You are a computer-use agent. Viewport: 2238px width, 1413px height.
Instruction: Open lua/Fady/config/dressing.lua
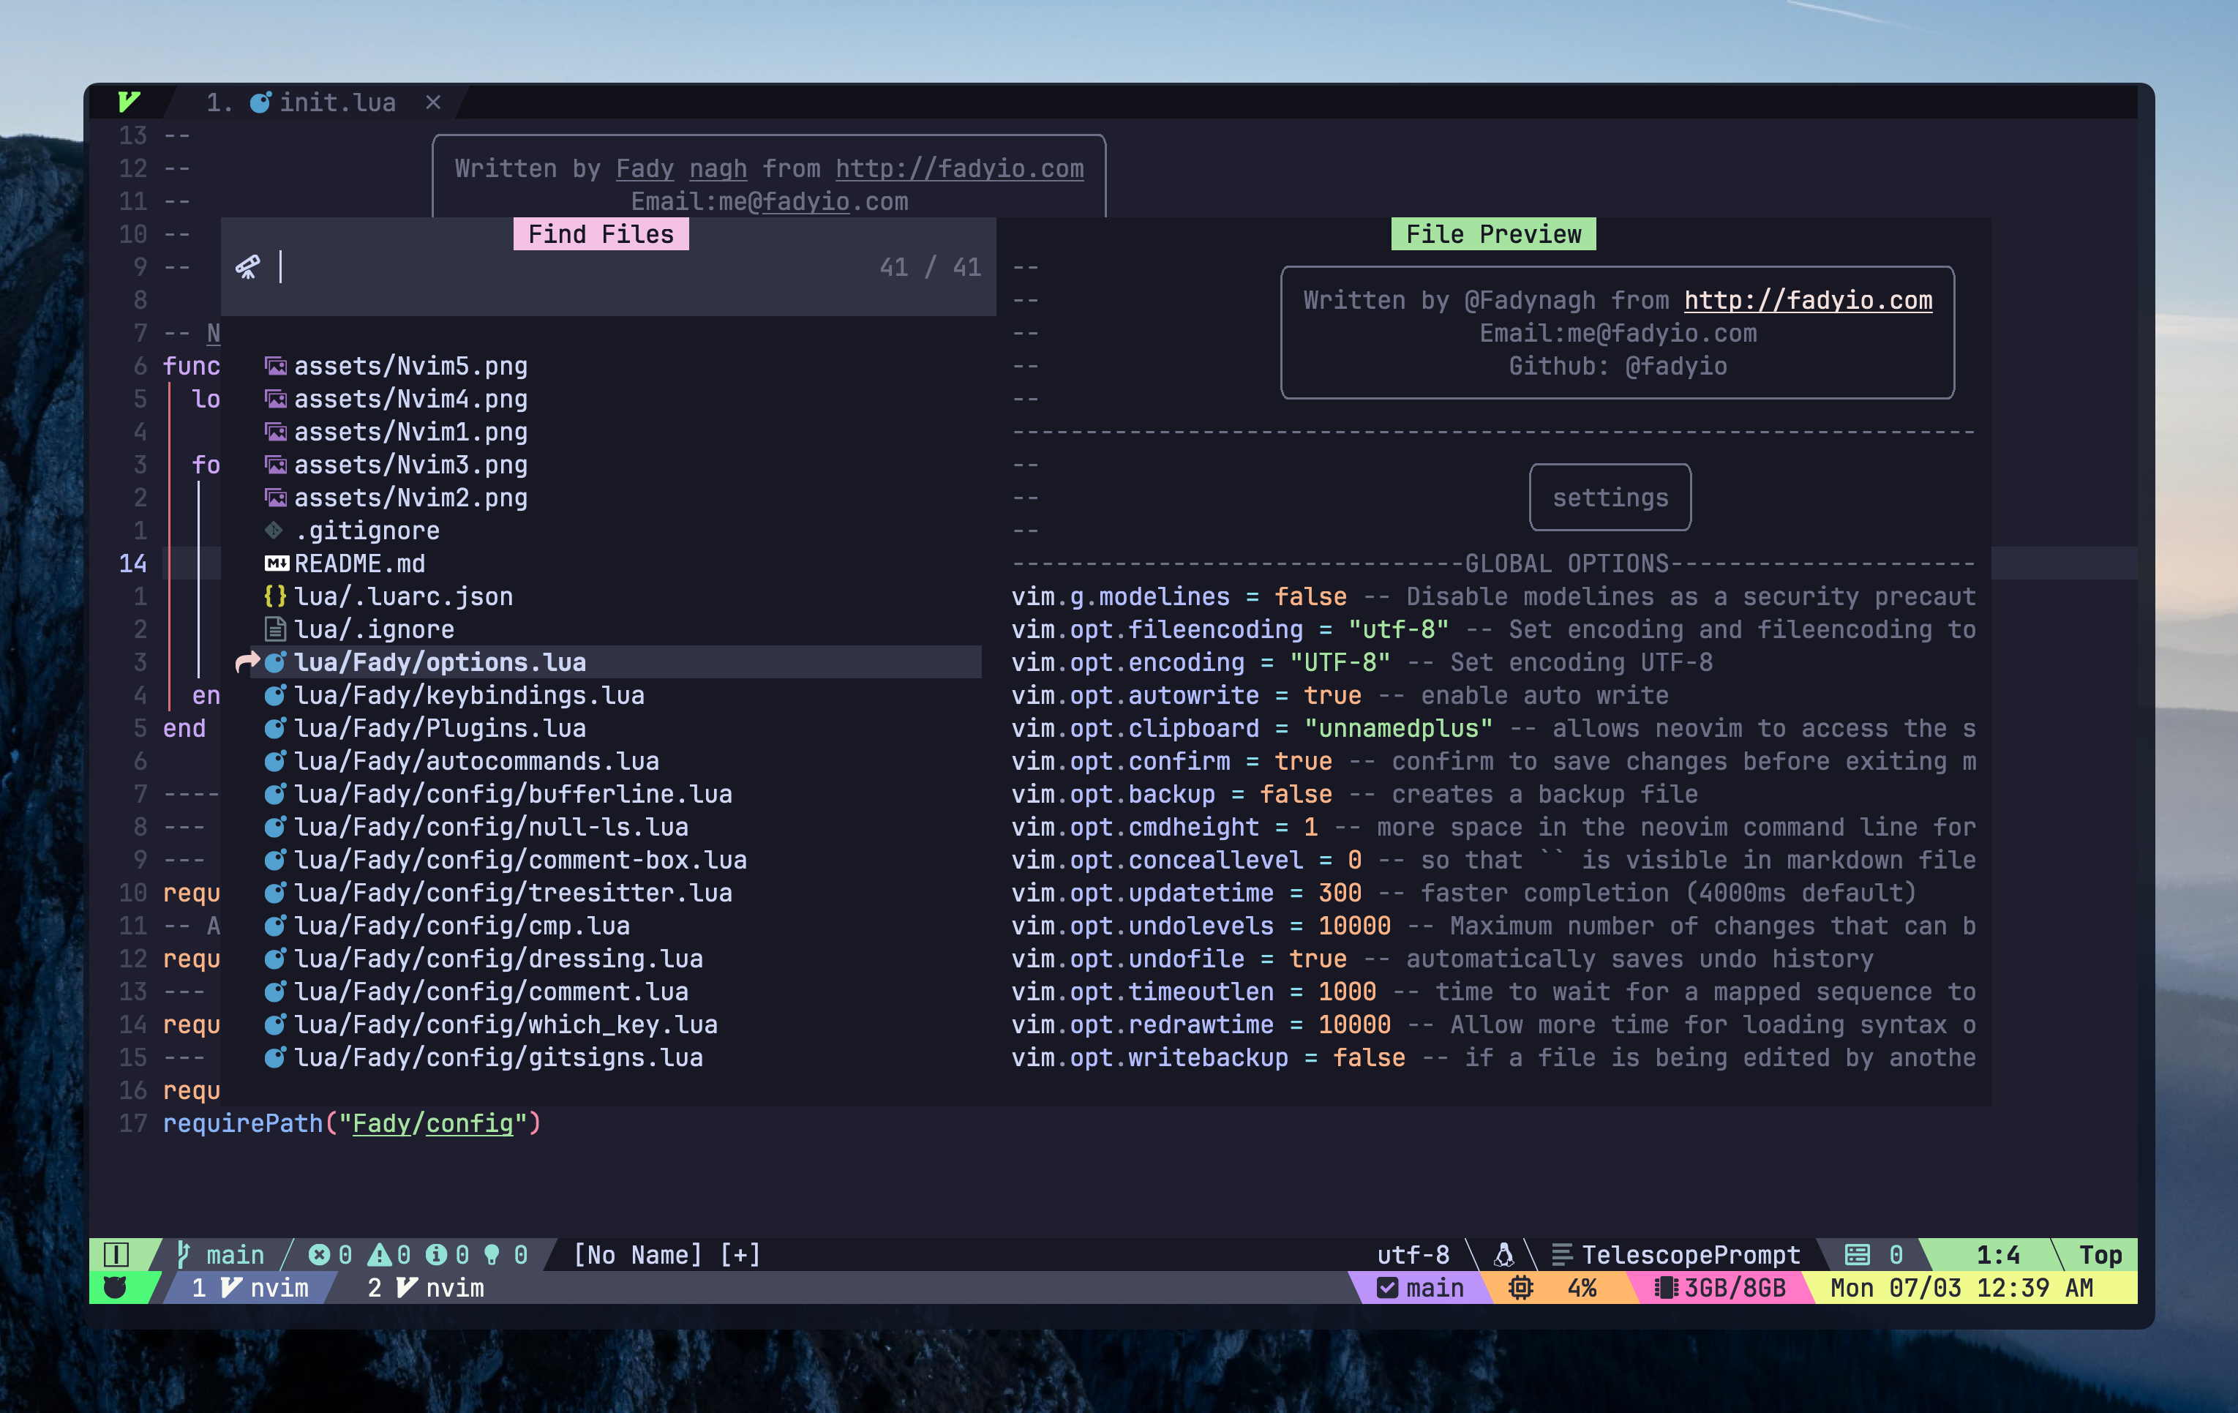point(498,959)
